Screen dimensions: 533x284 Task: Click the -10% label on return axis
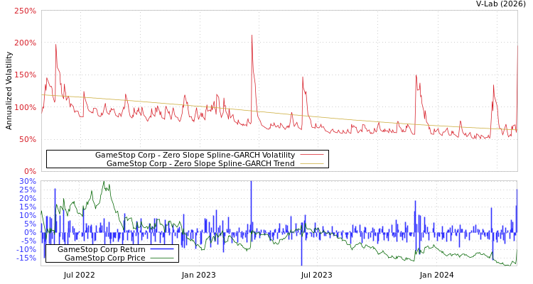coord(26,249)
